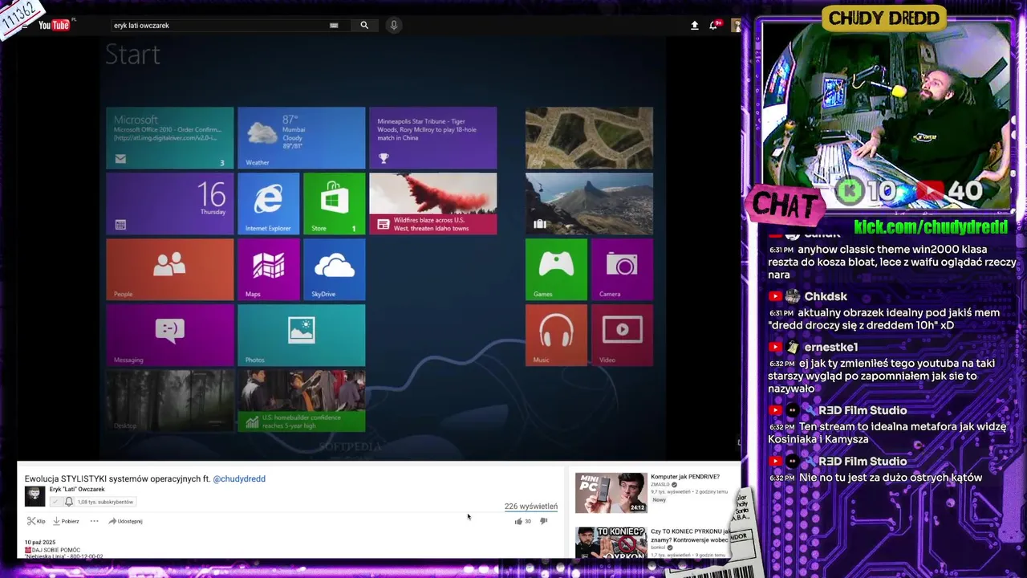Open the 'TO KONIEC? PYRKON' thumbnail
This screenshot has width=1027, height=578.
611,543
